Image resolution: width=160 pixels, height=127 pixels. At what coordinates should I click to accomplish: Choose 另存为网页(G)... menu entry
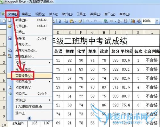[x=29, y=50]
